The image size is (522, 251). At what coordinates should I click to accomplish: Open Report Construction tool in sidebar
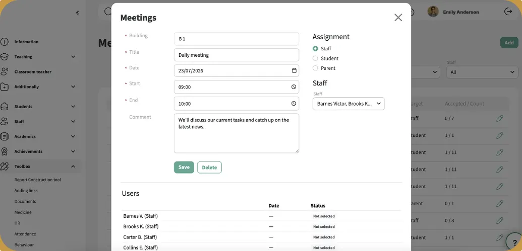coord(38,180)
